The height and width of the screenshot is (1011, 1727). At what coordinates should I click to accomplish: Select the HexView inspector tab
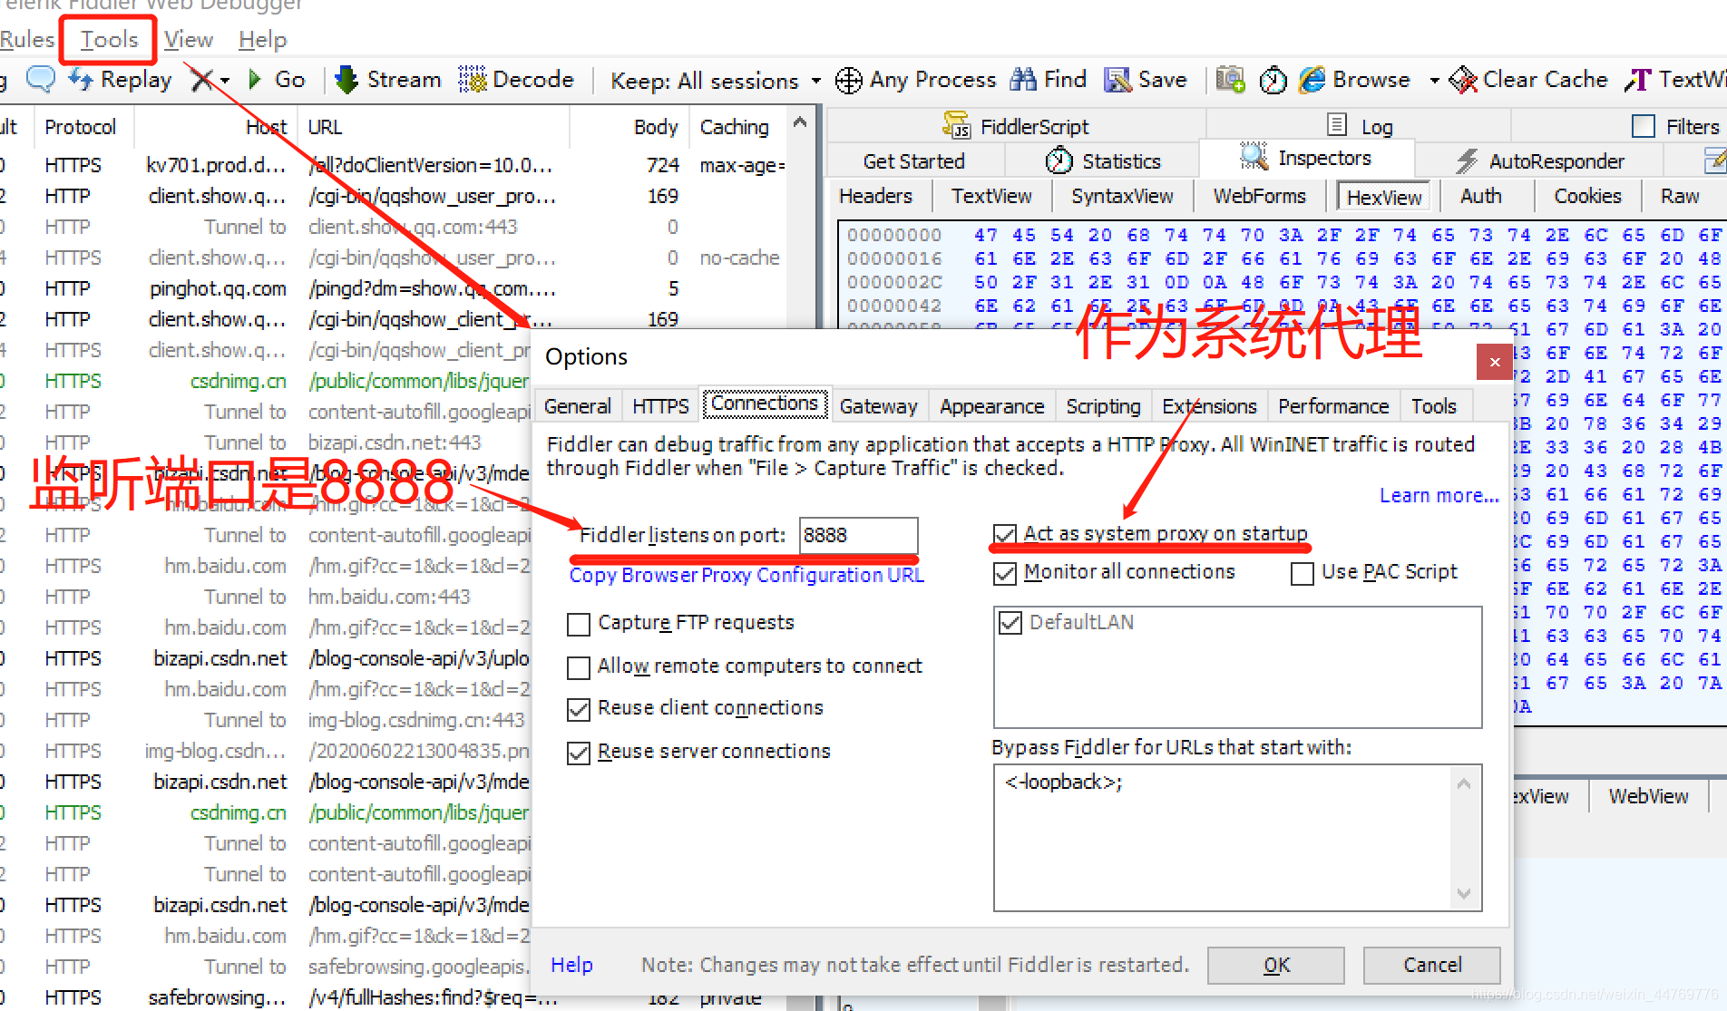[x=1384, y=198]
